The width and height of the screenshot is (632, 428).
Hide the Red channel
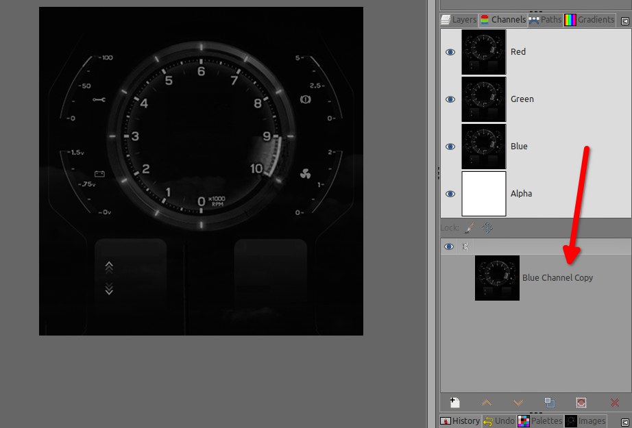450,52
